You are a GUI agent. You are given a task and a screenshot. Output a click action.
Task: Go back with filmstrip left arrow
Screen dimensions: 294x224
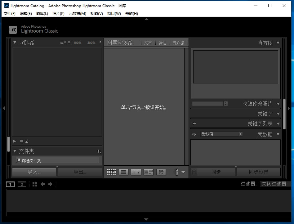(x=43, y=184)
